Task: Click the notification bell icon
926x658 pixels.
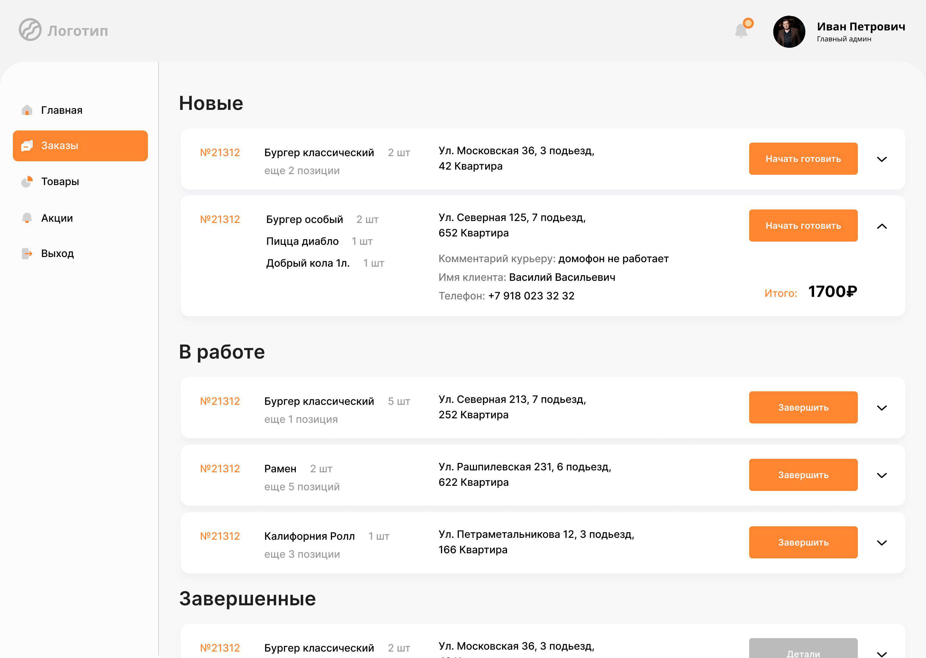Action: (x=741, y=31)
